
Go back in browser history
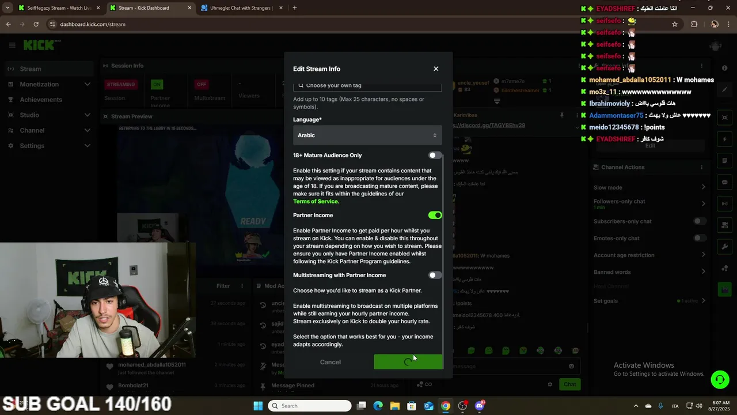[x=8, y=24]
